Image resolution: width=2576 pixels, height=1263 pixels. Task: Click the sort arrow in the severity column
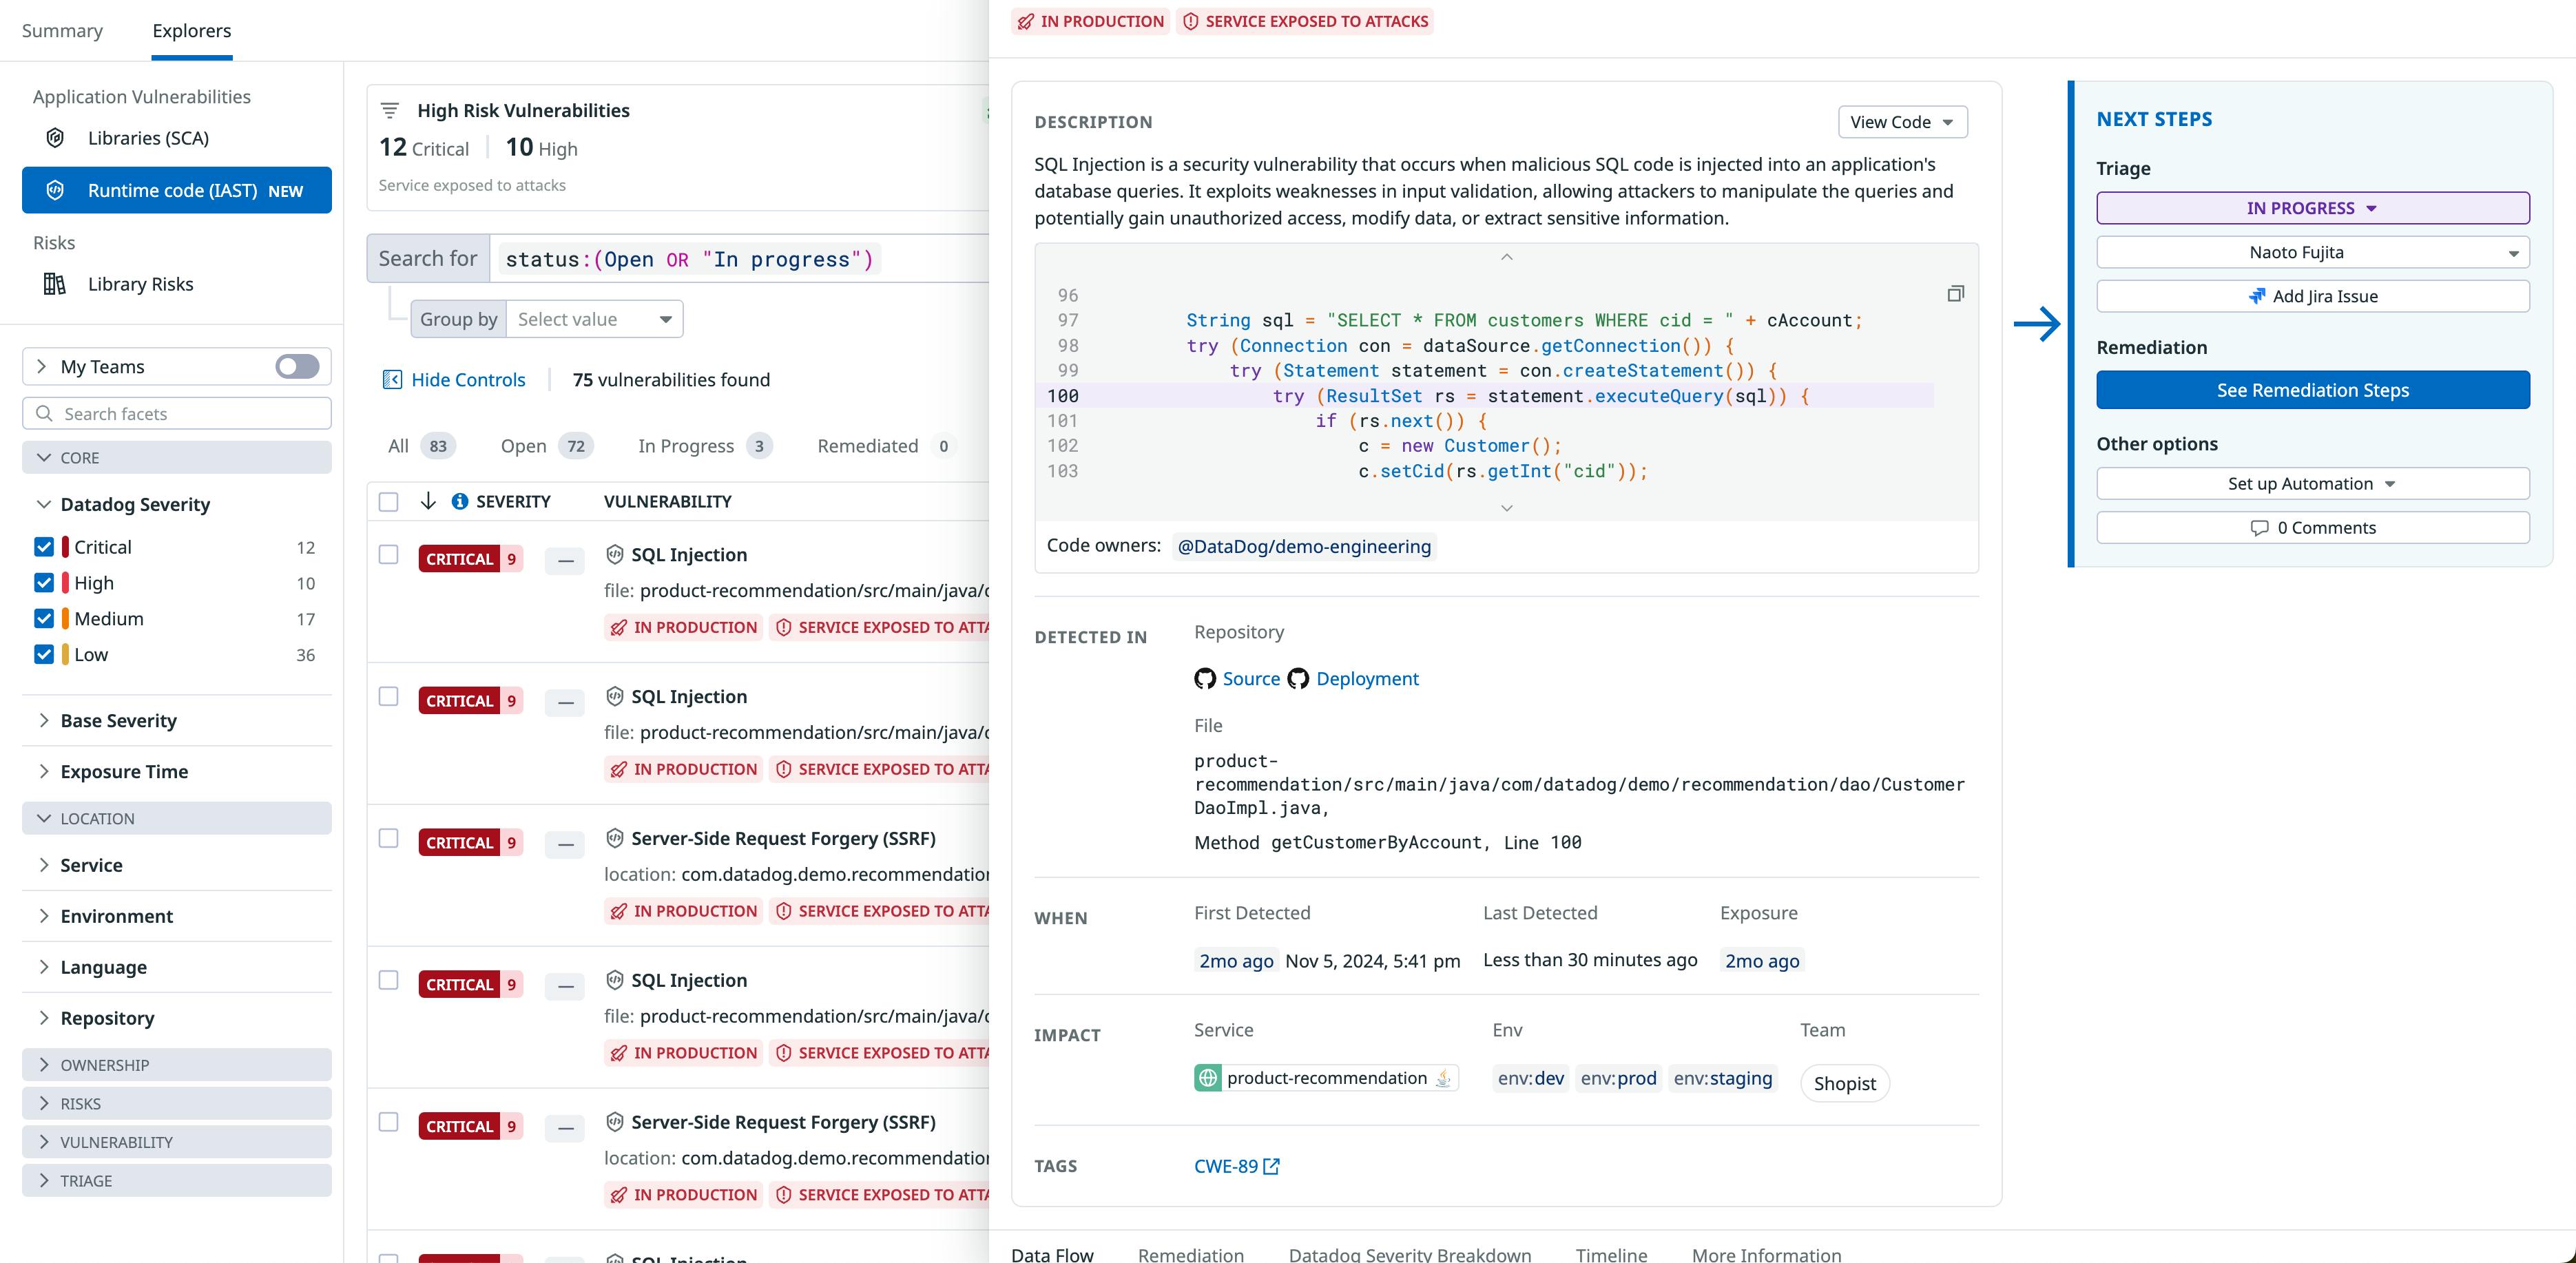coord(428,501)
